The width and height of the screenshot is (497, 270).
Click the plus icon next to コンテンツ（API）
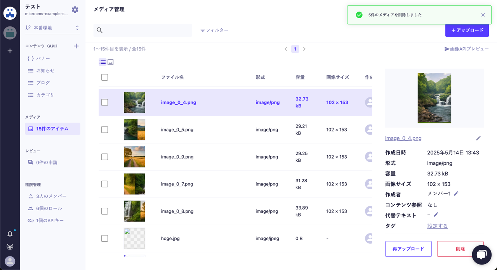[76, 46]
